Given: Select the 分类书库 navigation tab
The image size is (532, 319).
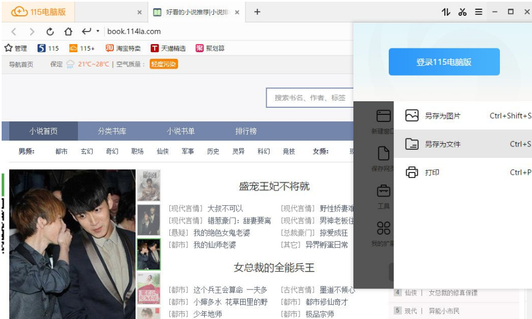Looking at the screenshot, I should [x=112, y=131].
